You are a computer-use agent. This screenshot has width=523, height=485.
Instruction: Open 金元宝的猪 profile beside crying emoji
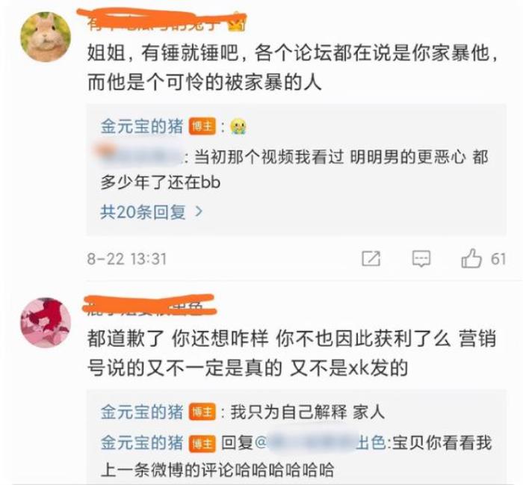pyautogui.click(x=142, y=127)
